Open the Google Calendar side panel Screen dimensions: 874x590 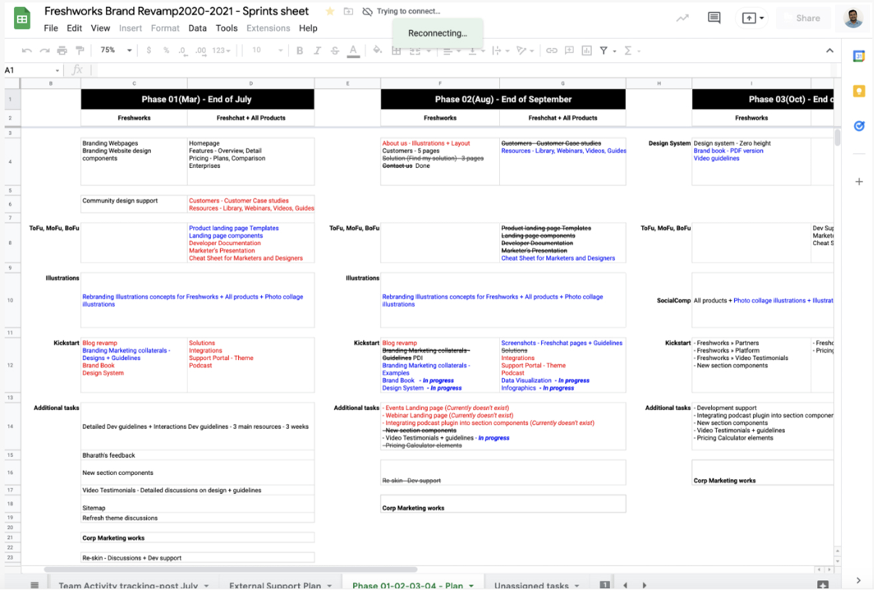click(x=859, y=56)
